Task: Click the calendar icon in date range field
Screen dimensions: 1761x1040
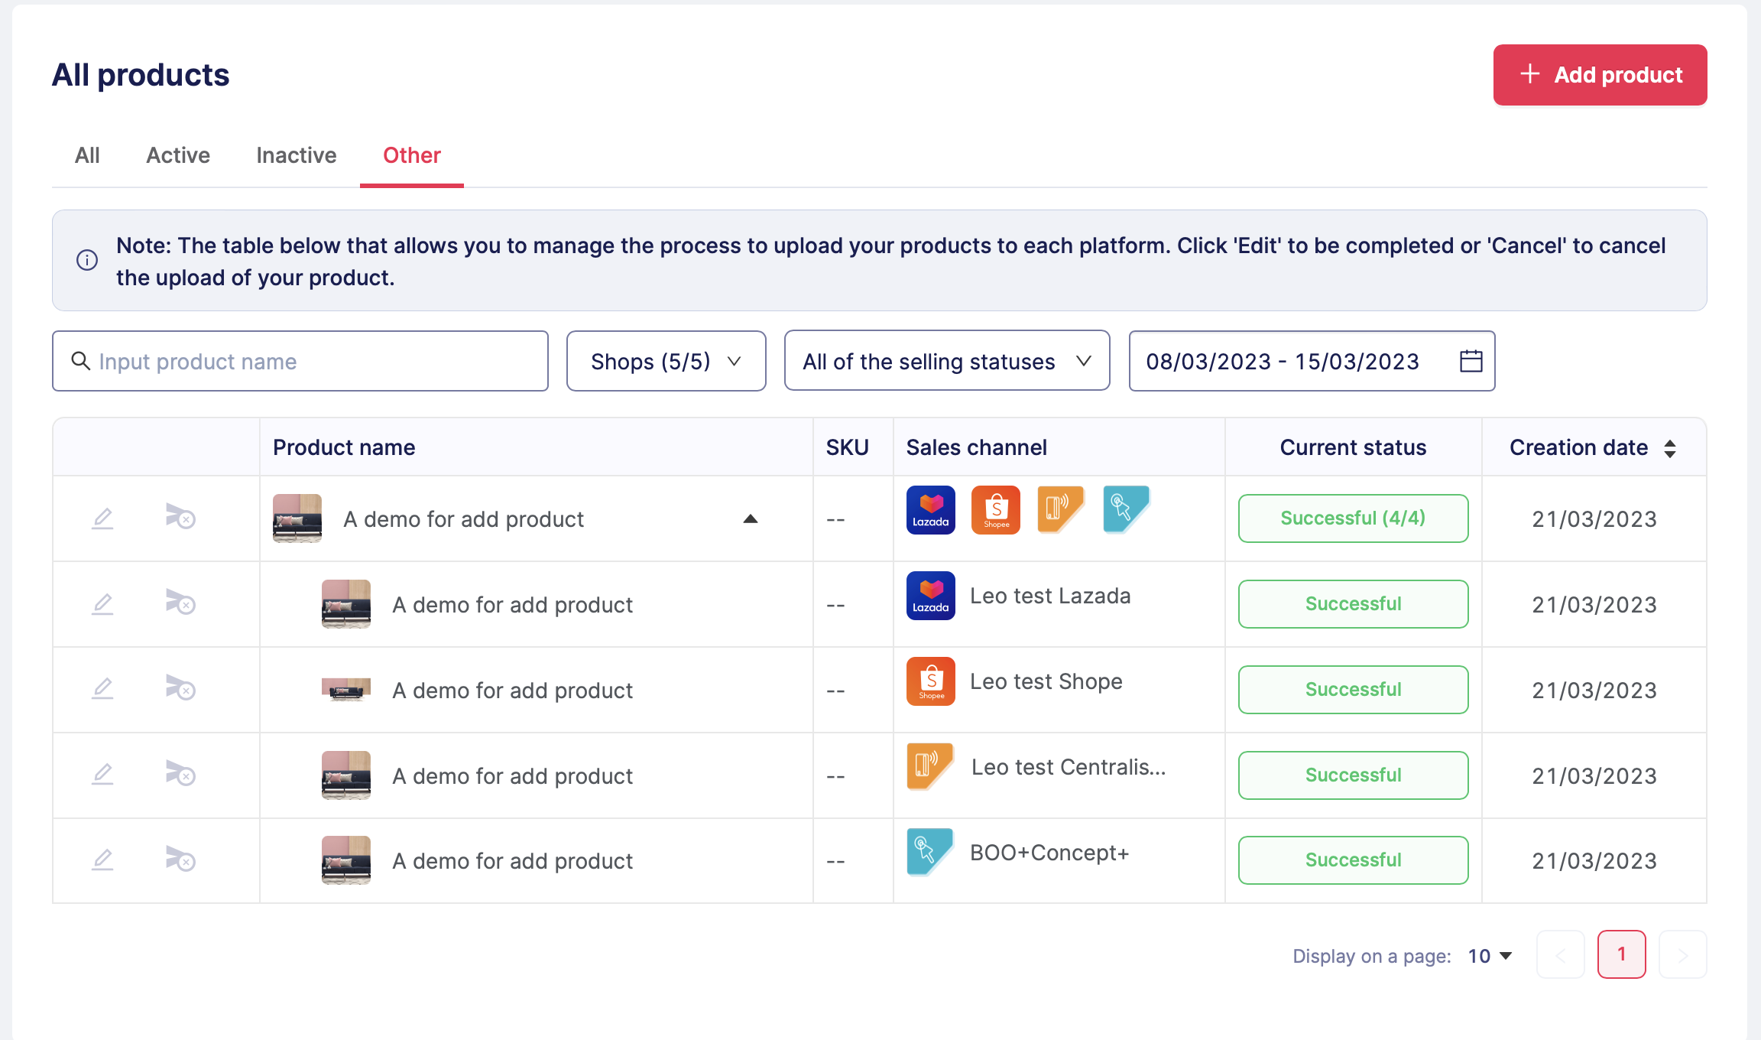Action: point(1471,361)
